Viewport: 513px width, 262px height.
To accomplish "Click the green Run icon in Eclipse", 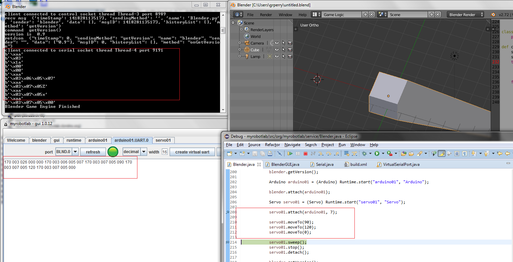I will (x=377, y=153).
